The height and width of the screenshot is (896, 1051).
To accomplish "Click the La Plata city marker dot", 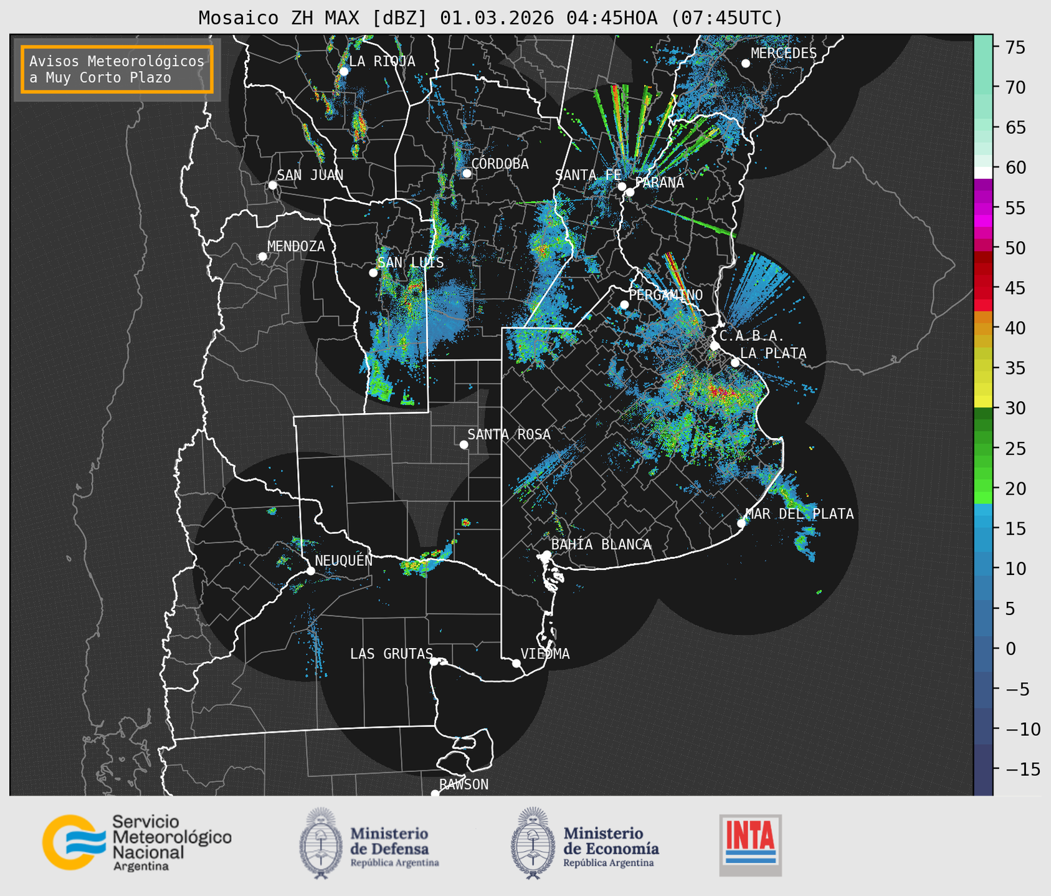I will pyautogui.click(x=735, y=363).
